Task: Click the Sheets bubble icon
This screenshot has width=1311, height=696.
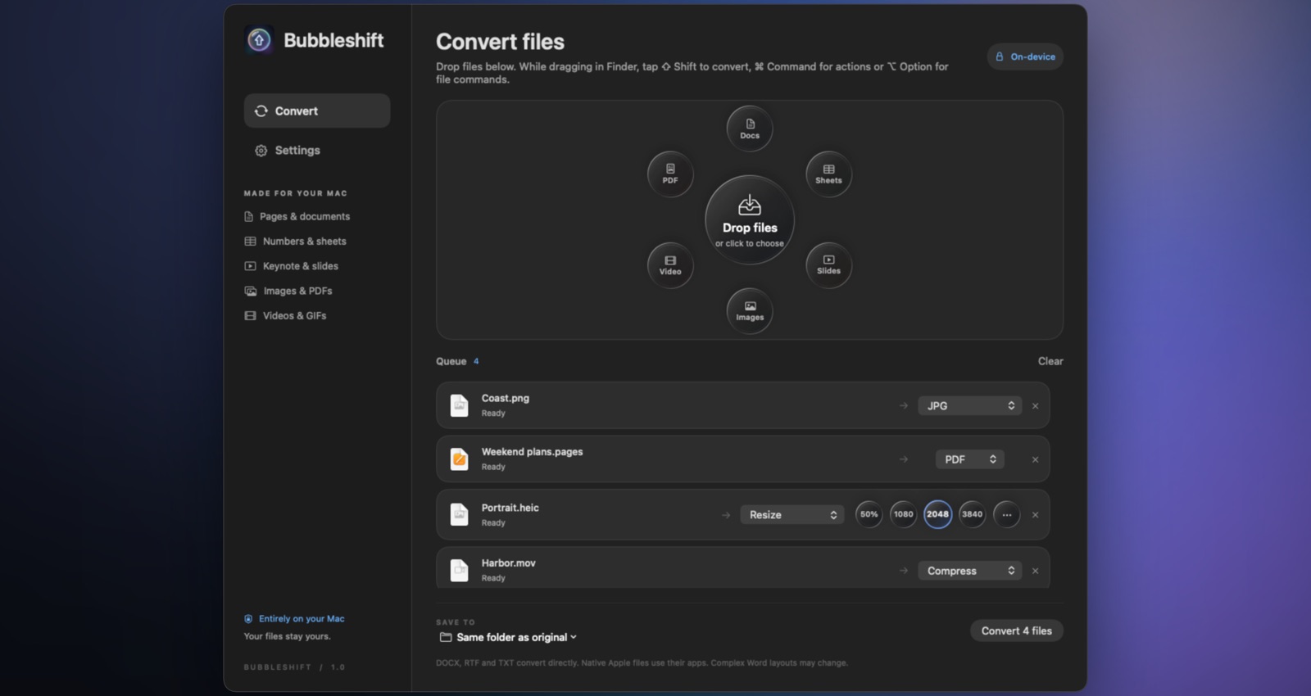Action: (x=828, y=174)
